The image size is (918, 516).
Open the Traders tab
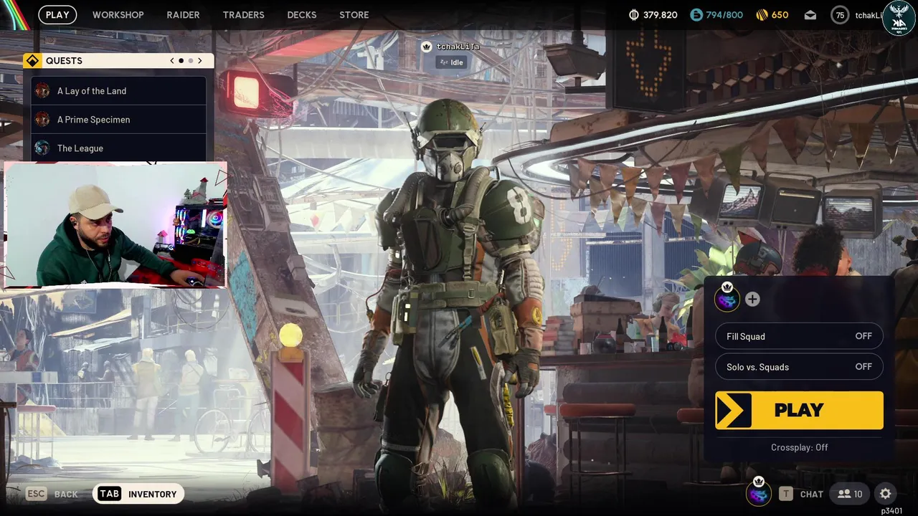[243, 14]
